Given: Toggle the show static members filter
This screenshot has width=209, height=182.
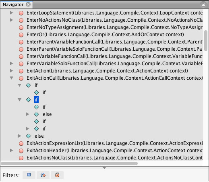Looking at the screenshot, I should (43, 175).
